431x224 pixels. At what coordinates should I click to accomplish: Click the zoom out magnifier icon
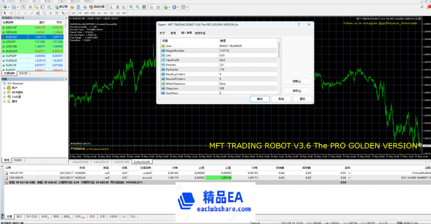tap(138, 7)
